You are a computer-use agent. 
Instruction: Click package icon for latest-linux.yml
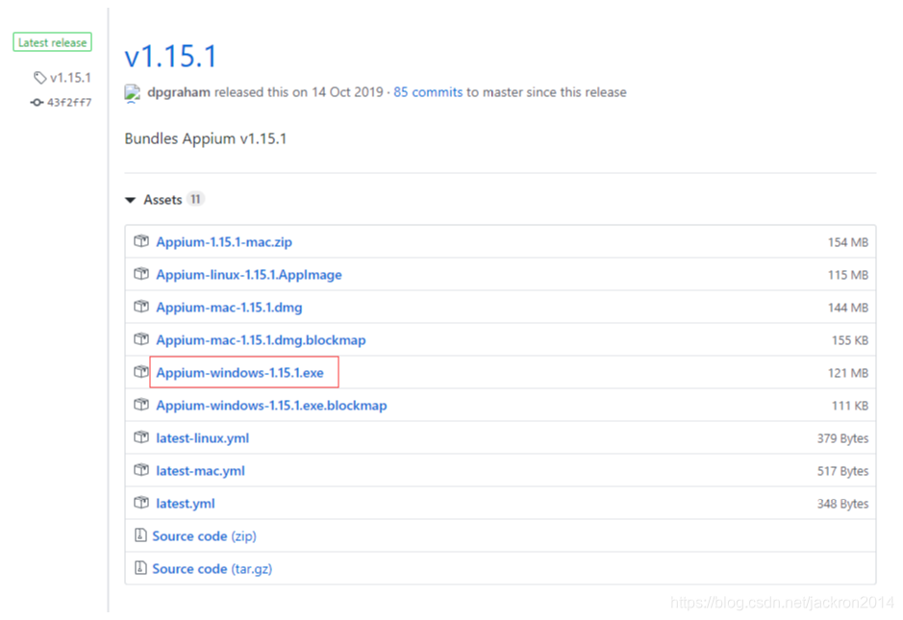141,437
